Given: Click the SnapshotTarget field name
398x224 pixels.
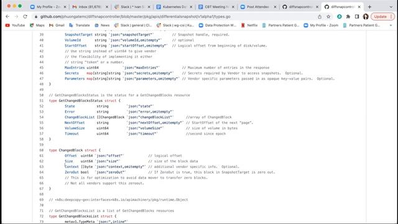Looking at the screenshot, I should (78, 35).
